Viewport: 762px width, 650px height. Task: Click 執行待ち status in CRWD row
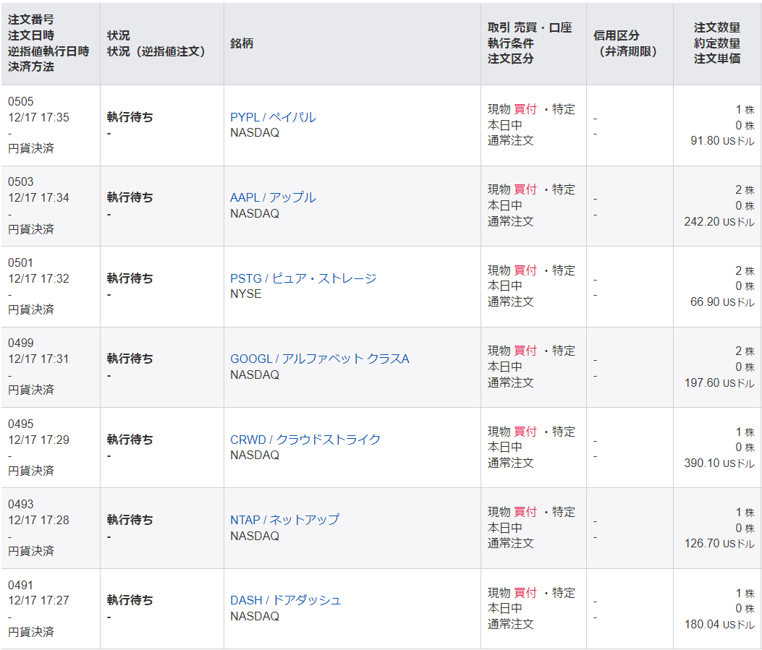(130, 440)
